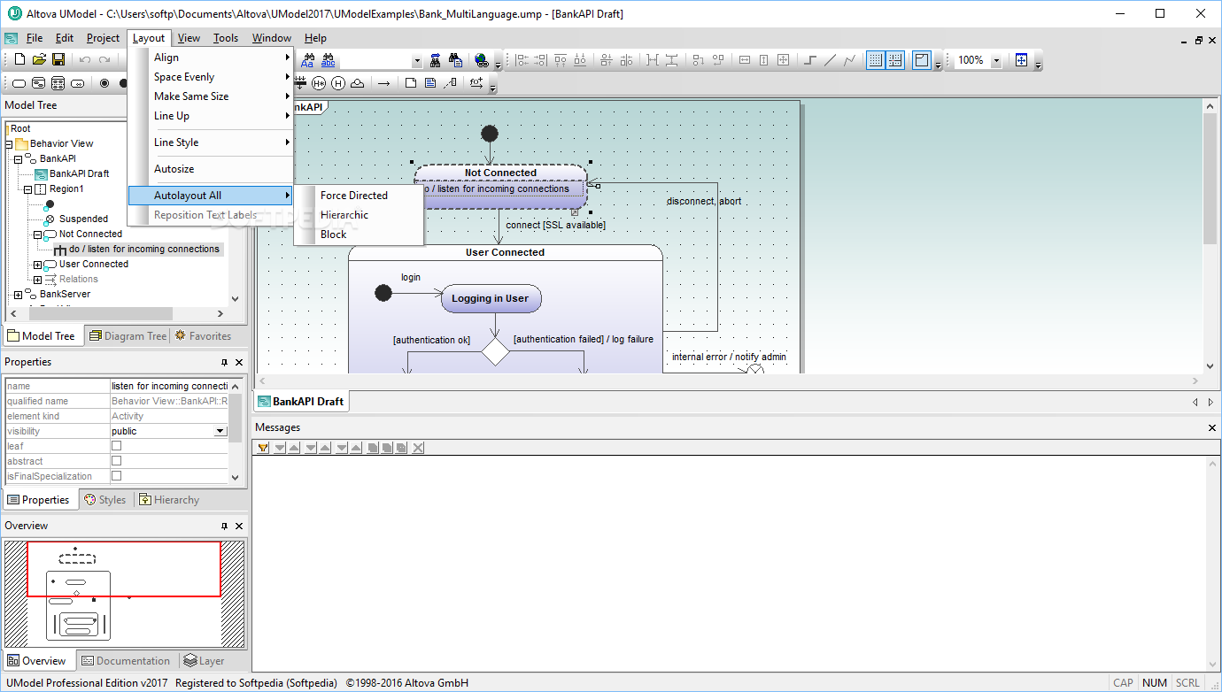
Task: Toggle the leaf checkbox
Action: [x=116, y=446]
